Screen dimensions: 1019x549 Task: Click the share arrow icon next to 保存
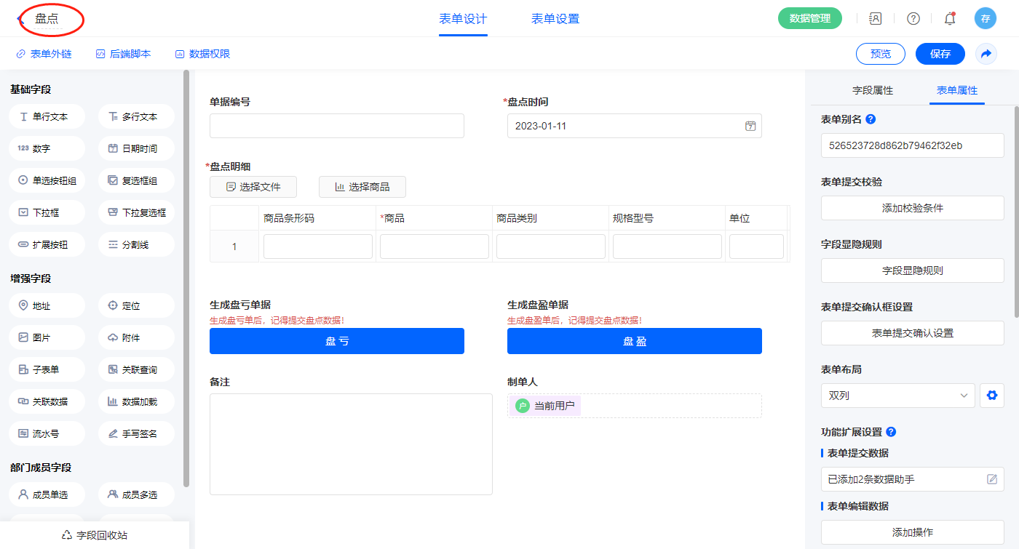pos(986,54)
